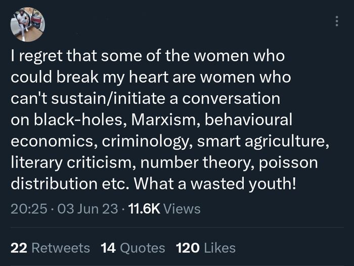Show the 22 Retweets list
The width and height of the screenshot is (354, 266).
51,248
